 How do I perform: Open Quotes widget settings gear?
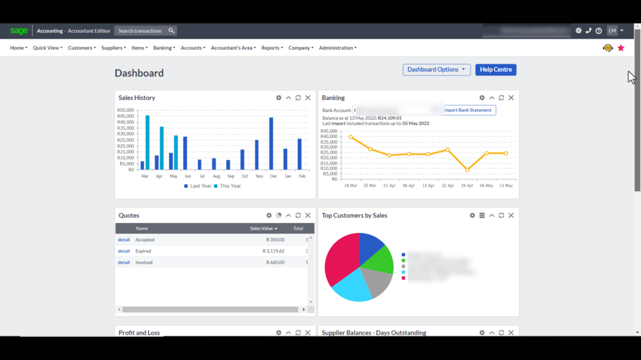pyautogui.click(x=269, y=216)
